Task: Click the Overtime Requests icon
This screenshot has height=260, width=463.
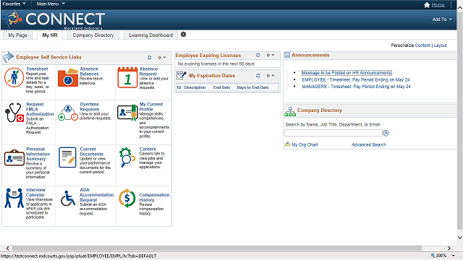Action: coord(67,113)
